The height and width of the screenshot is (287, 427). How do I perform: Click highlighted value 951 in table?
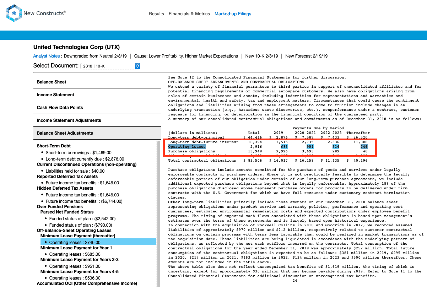309,146
